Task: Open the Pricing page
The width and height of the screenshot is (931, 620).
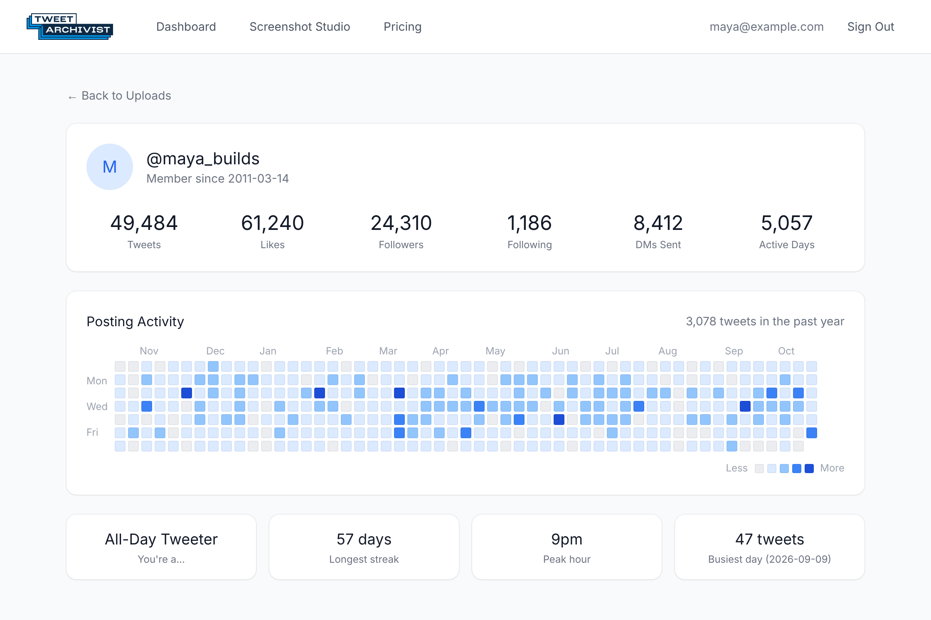Action: (x=402, y=27)
